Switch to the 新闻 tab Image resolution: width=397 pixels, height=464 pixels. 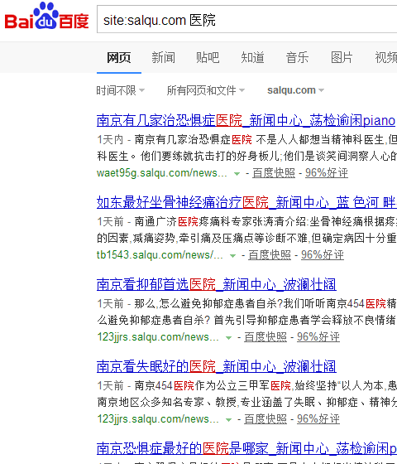pyautogui.click(x=164, y=57)
